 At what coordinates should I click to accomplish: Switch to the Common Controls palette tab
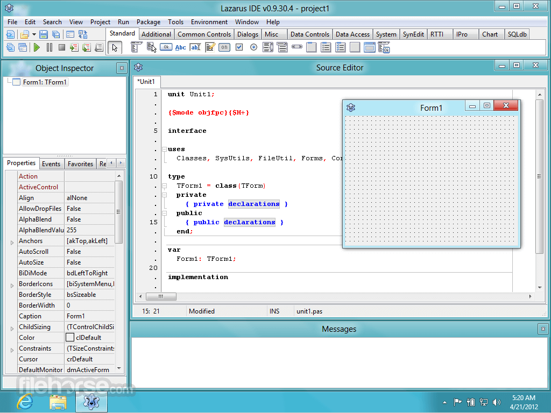(204, 34)
